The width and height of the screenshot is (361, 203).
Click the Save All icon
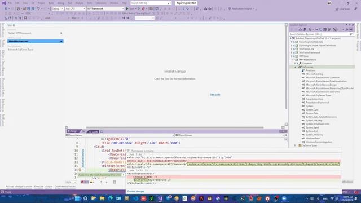(x=33, y=8)
